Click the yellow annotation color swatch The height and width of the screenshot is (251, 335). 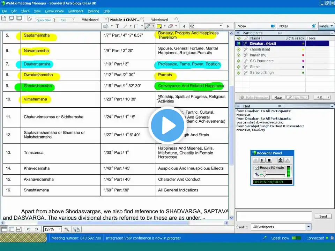tap(159, 26)
